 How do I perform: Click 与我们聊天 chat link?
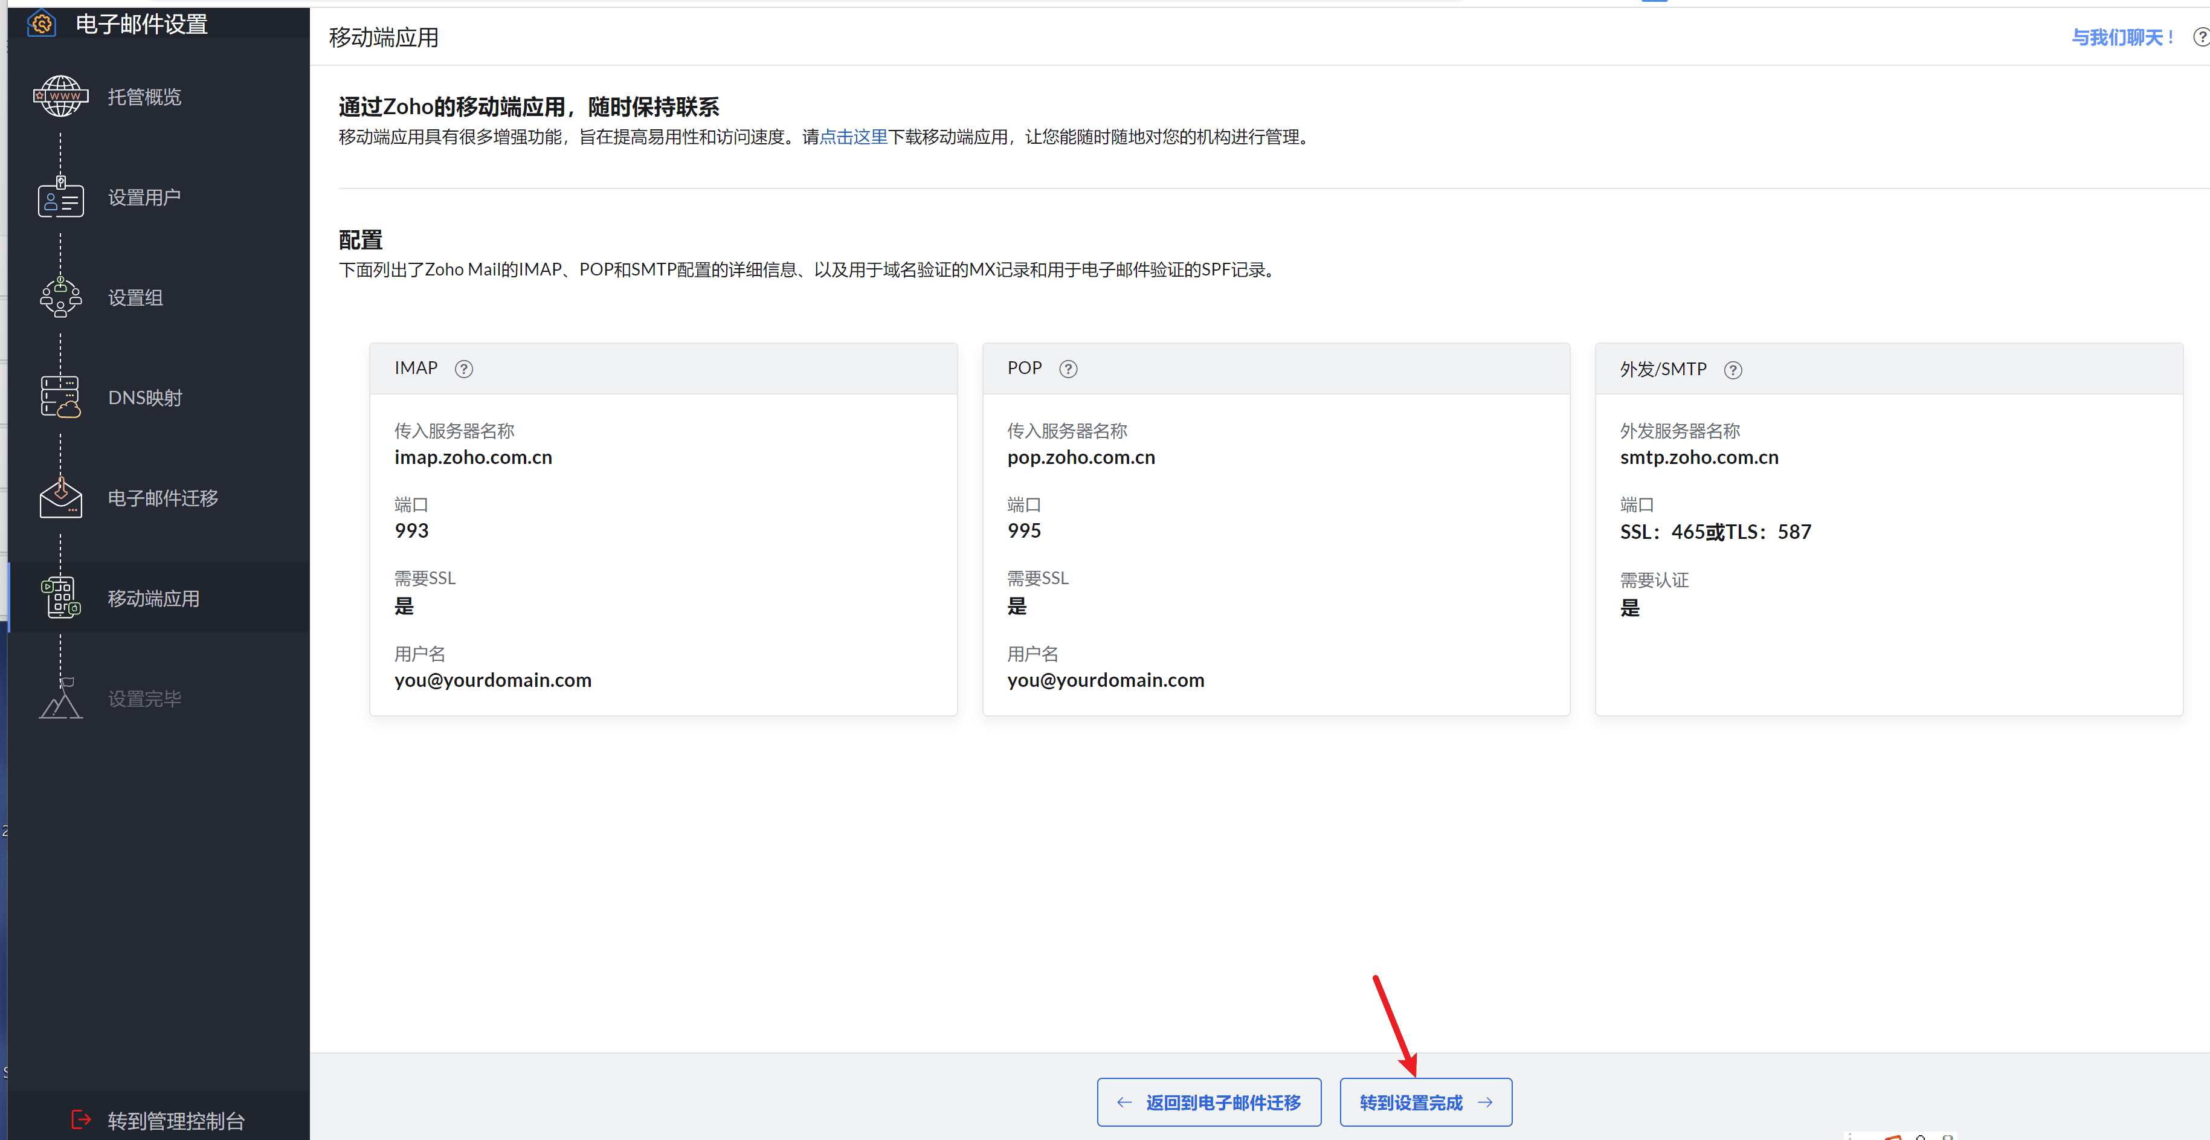(x=2124, y=37)
